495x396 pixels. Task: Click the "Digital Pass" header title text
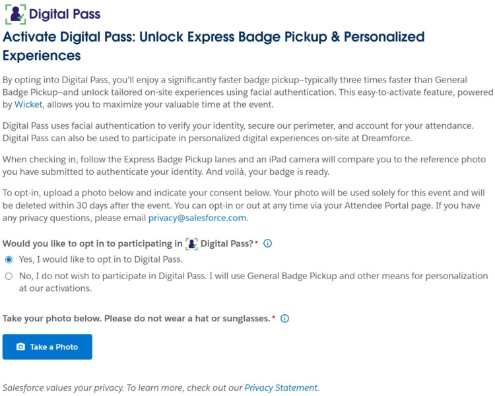click(x=66, y=14)
